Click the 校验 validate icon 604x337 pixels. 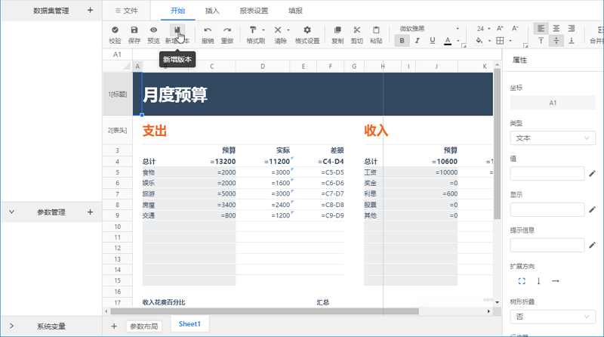tap(115, 29)
